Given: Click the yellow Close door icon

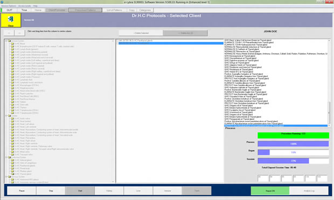Looking at the screenshot, I should (x=11, y=20).
